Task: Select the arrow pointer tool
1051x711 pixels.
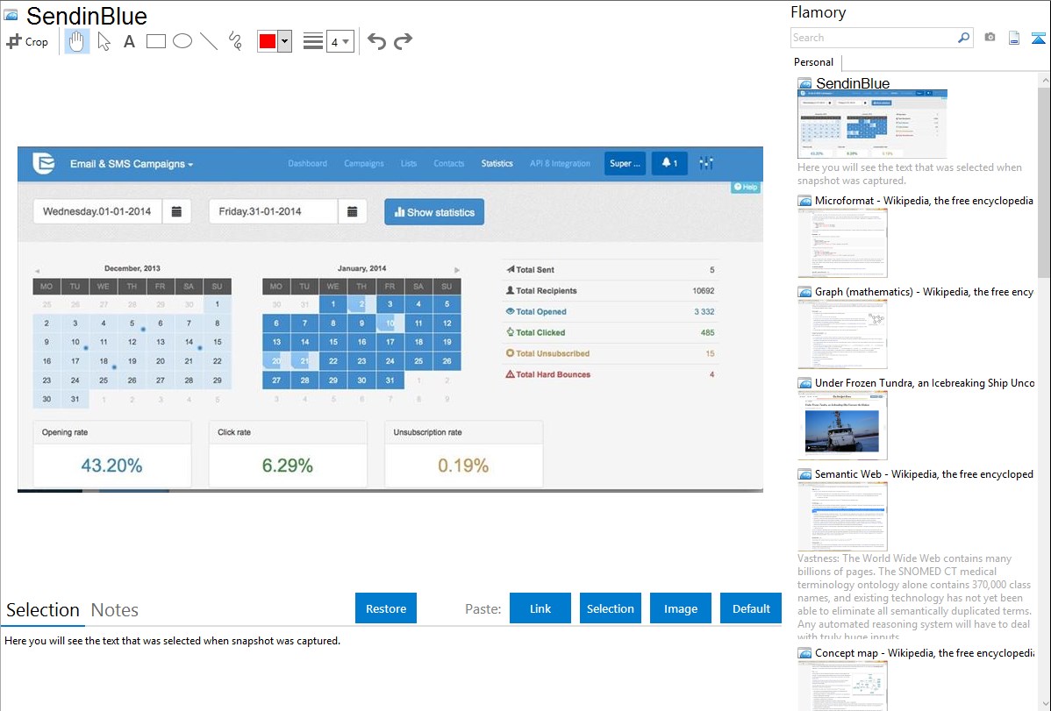Action: [x=104, y=41]
